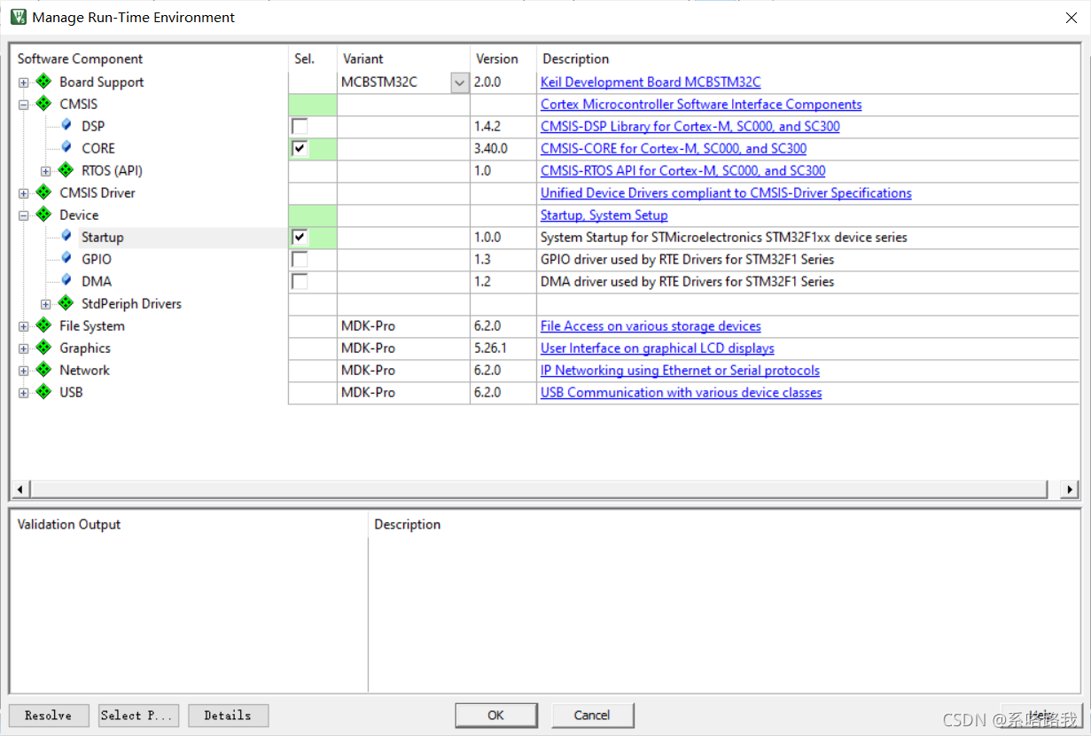Open the USB Communication with device classes link
1091x736 pixels.
682,392
